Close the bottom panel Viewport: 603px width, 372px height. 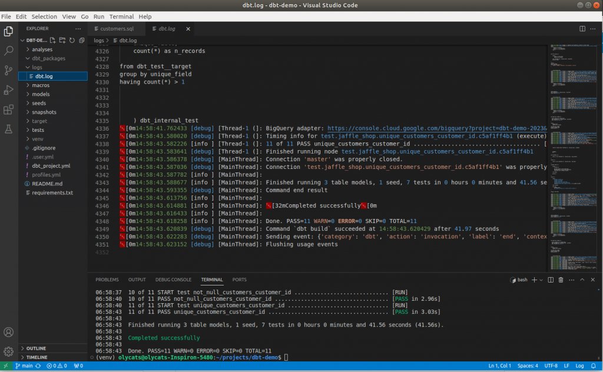(x=592, y=280)
